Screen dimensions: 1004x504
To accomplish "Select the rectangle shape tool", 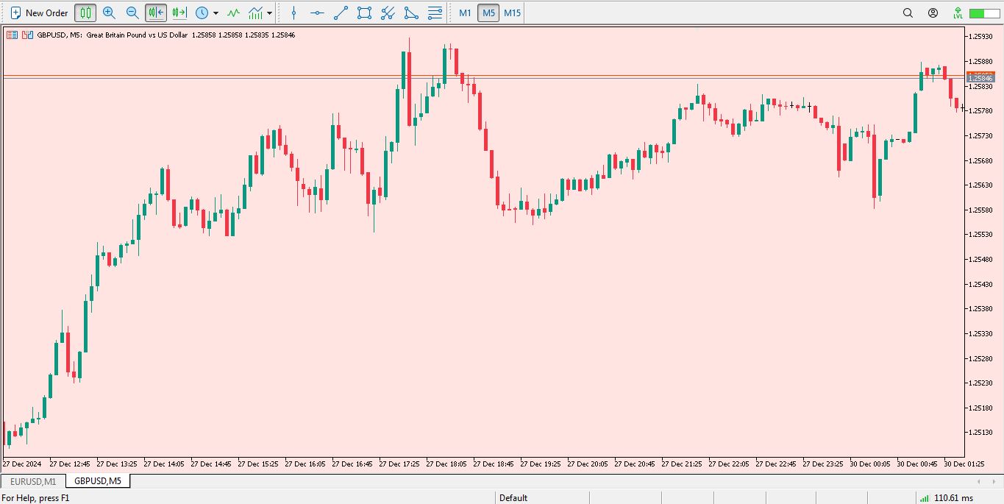I will pyautogui.click(x=364, y=13).
